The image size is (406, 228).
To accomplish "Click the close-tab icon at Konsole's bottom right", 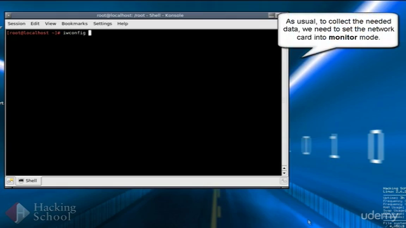I will pos(284,180).
